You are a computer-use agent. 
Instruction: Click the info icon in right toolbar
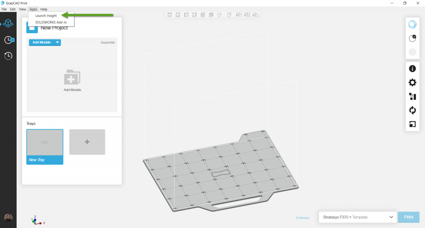coord(413,69)
